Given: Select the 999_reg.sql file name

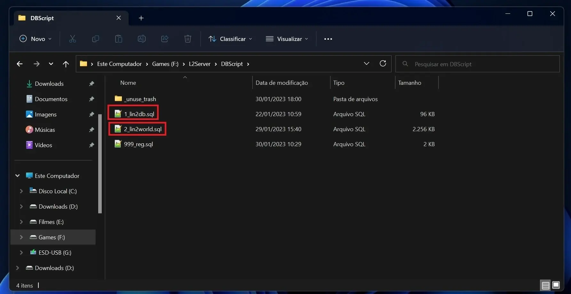Looking at the screenshot, I should tap(139, 144).
